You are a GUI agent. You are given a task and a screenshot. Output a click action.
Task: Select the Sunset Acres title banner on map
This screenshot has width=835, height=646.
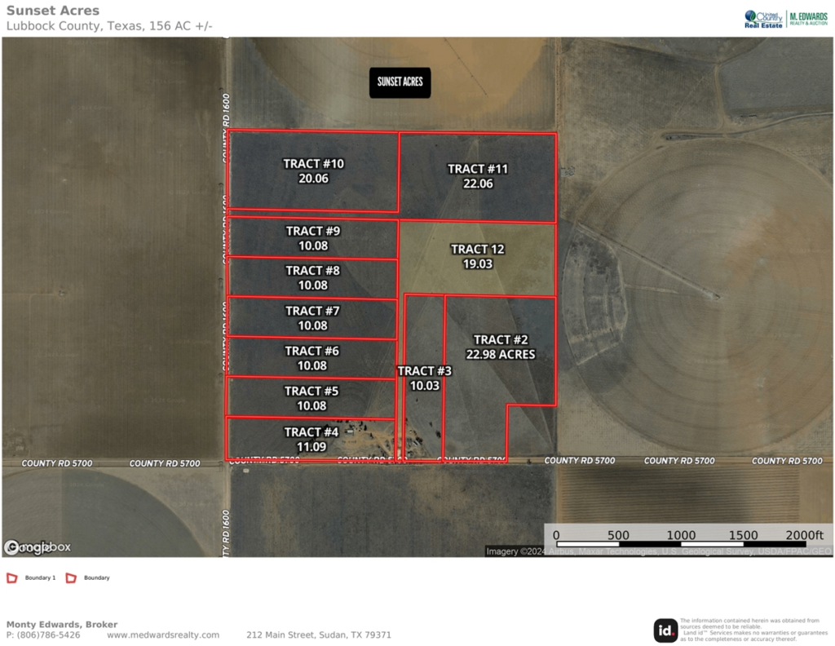(400, 82)
